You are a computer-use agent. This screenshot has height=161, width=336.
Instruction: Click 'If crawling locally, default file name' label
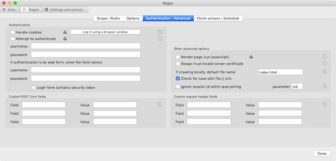(205, 72)
